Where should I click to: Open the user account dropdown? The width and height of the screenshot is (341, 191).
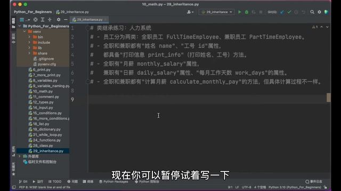tap(190, 12)
